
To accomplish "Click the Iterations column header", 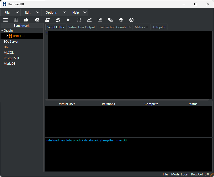I will point(108,104).
